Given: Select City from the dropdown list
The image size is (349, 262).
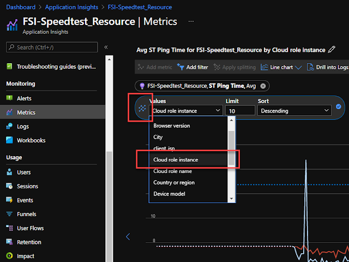Looking at the screenshot, I should (x=158, y=138).
